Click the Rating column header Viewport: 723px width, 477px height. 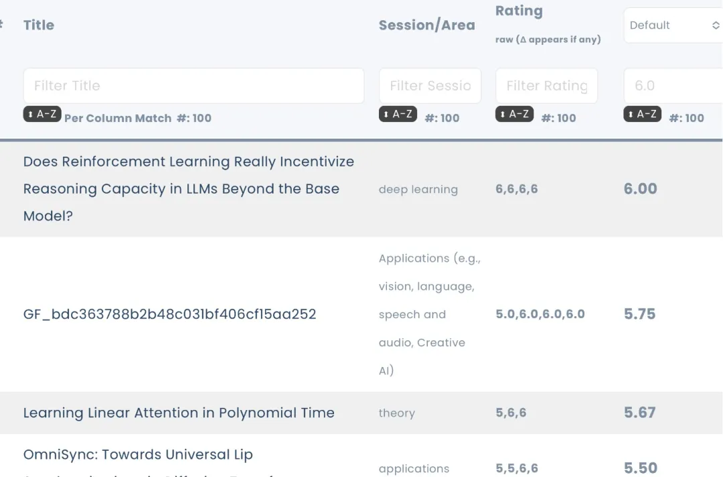(519, 11)
